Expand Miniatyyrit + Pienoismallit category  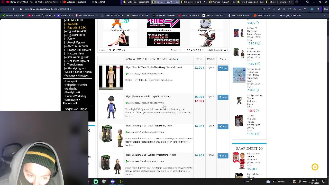tap(72, 101)
